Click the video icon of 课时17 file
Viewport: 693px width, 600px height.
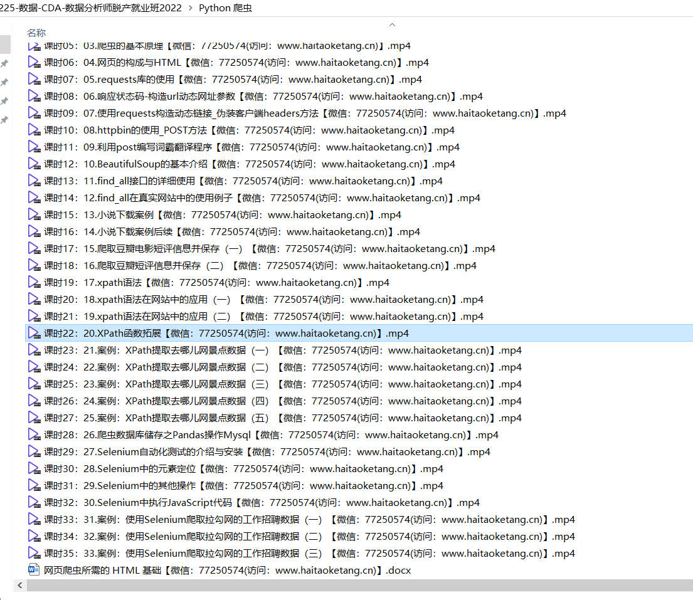(34, 248)
